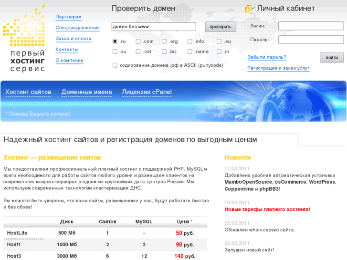The height and width of the screenshot is (260, 347).
Task: Tick the .info domain checkbox
Action: [x=189, y=42]
